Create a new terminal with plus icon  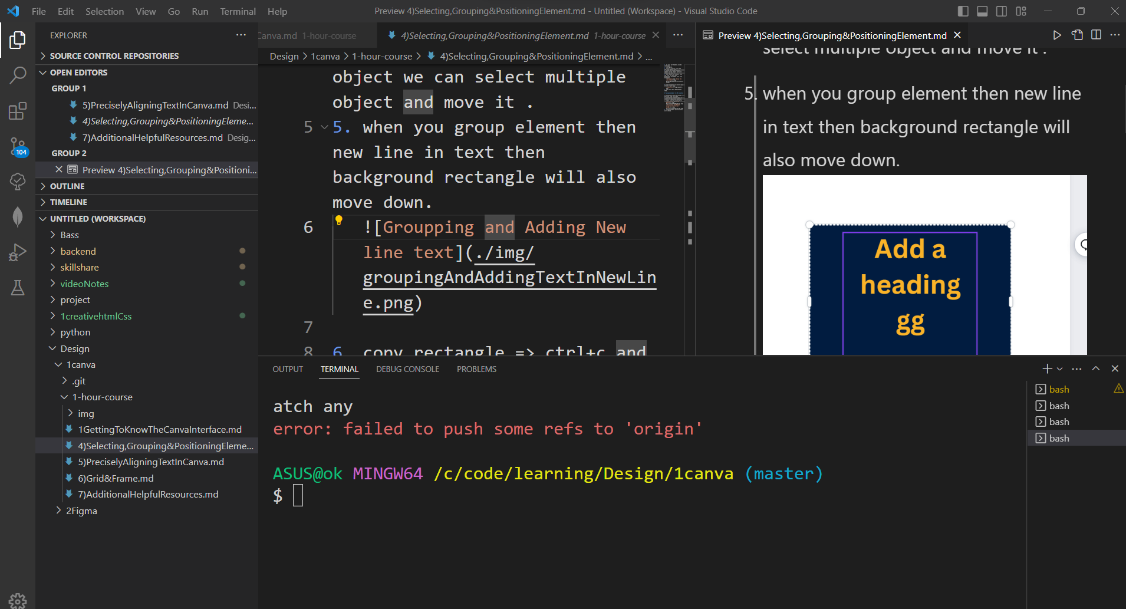pyautogui.click(x=1047, y=368)
